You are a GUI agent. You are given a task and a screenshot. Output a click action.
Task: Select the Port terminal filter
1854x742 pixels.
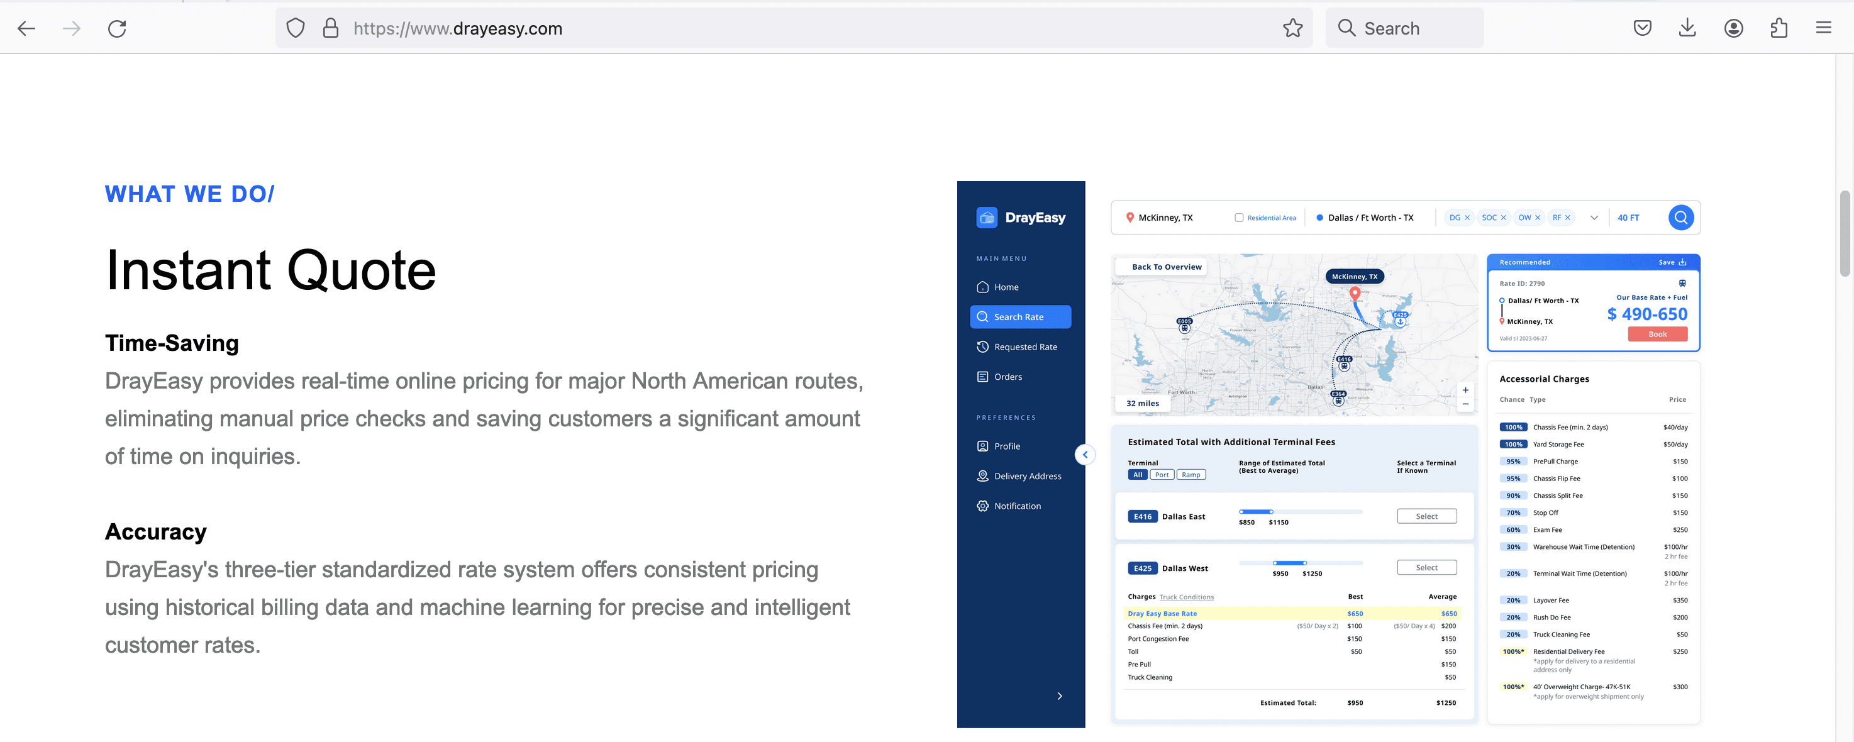pyautogui.click(x=1162, y=475)
